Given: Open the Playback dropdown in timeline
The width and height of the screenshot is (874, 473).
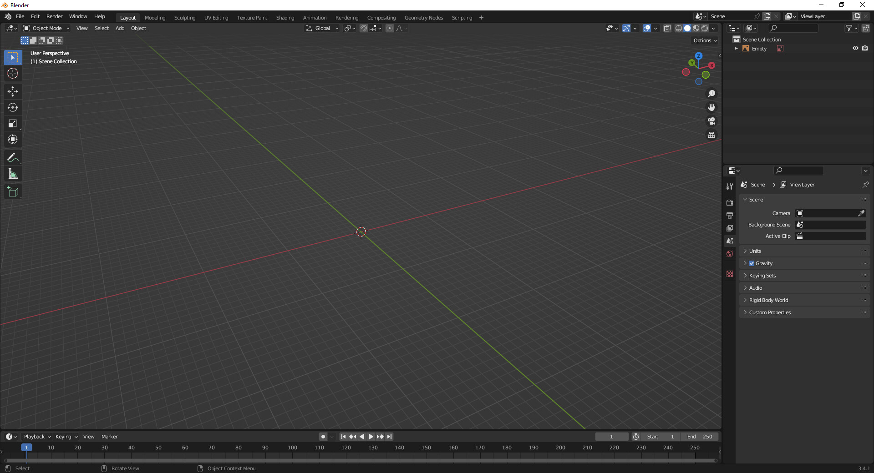Looking at the screenshot, I should [37, 437].
